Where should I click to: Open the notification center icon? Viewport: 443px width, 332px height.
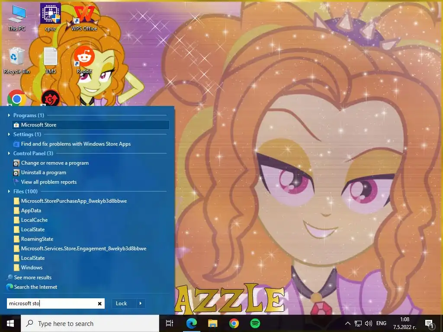click(430, 323)
